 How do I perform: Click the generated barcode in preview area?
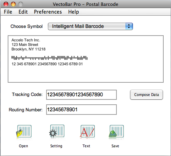pos(49,58)
